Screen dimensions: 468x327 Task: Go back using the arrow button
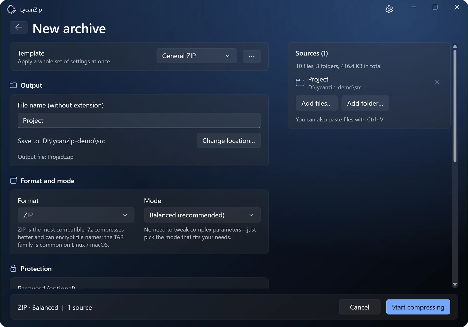19,27
